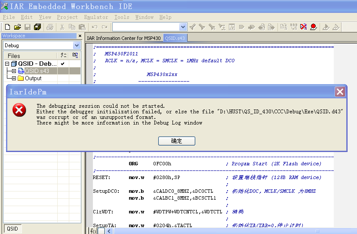The image size is (357, 234).
Task: Click the Find Next icon
Action: point(202,27)
